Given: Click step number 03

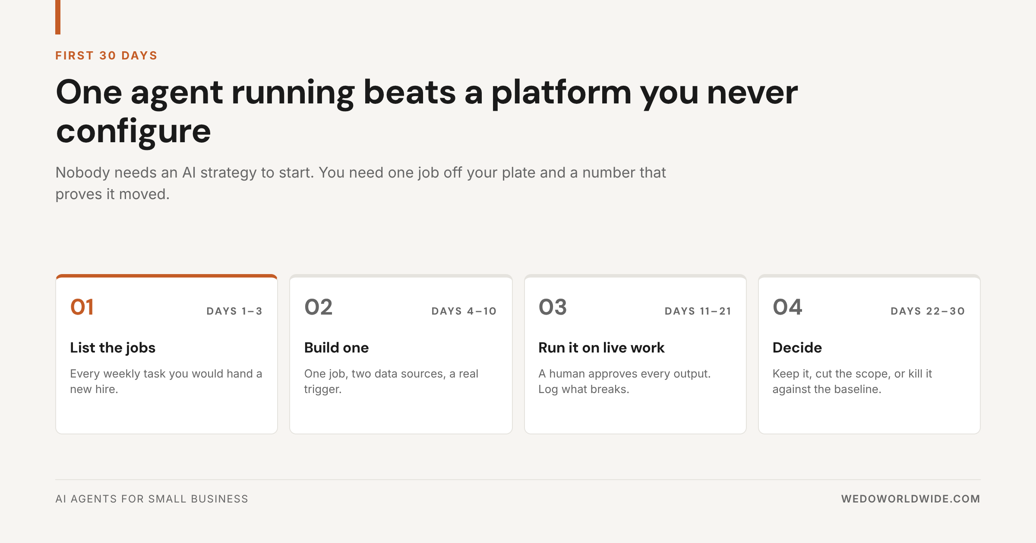Looking at the screenshot, I should coord(553,307).
